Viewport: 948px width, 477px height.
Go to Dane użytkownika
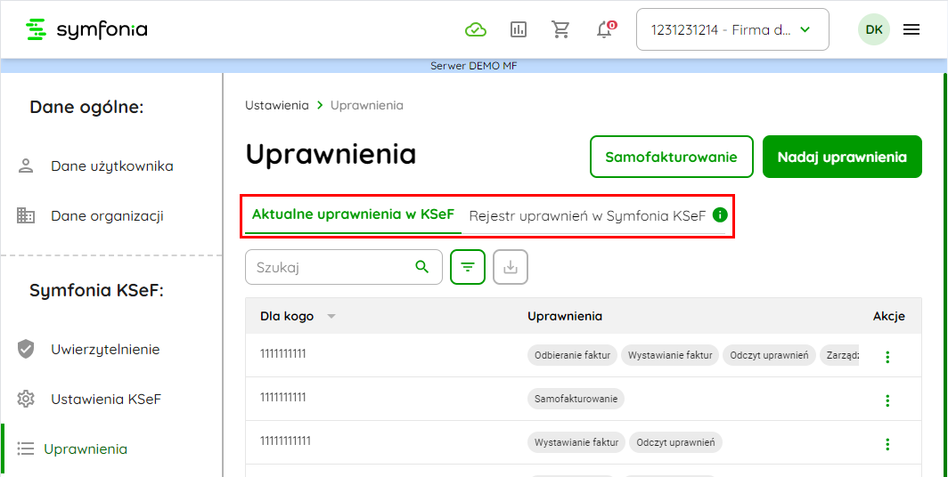[112, 166]
